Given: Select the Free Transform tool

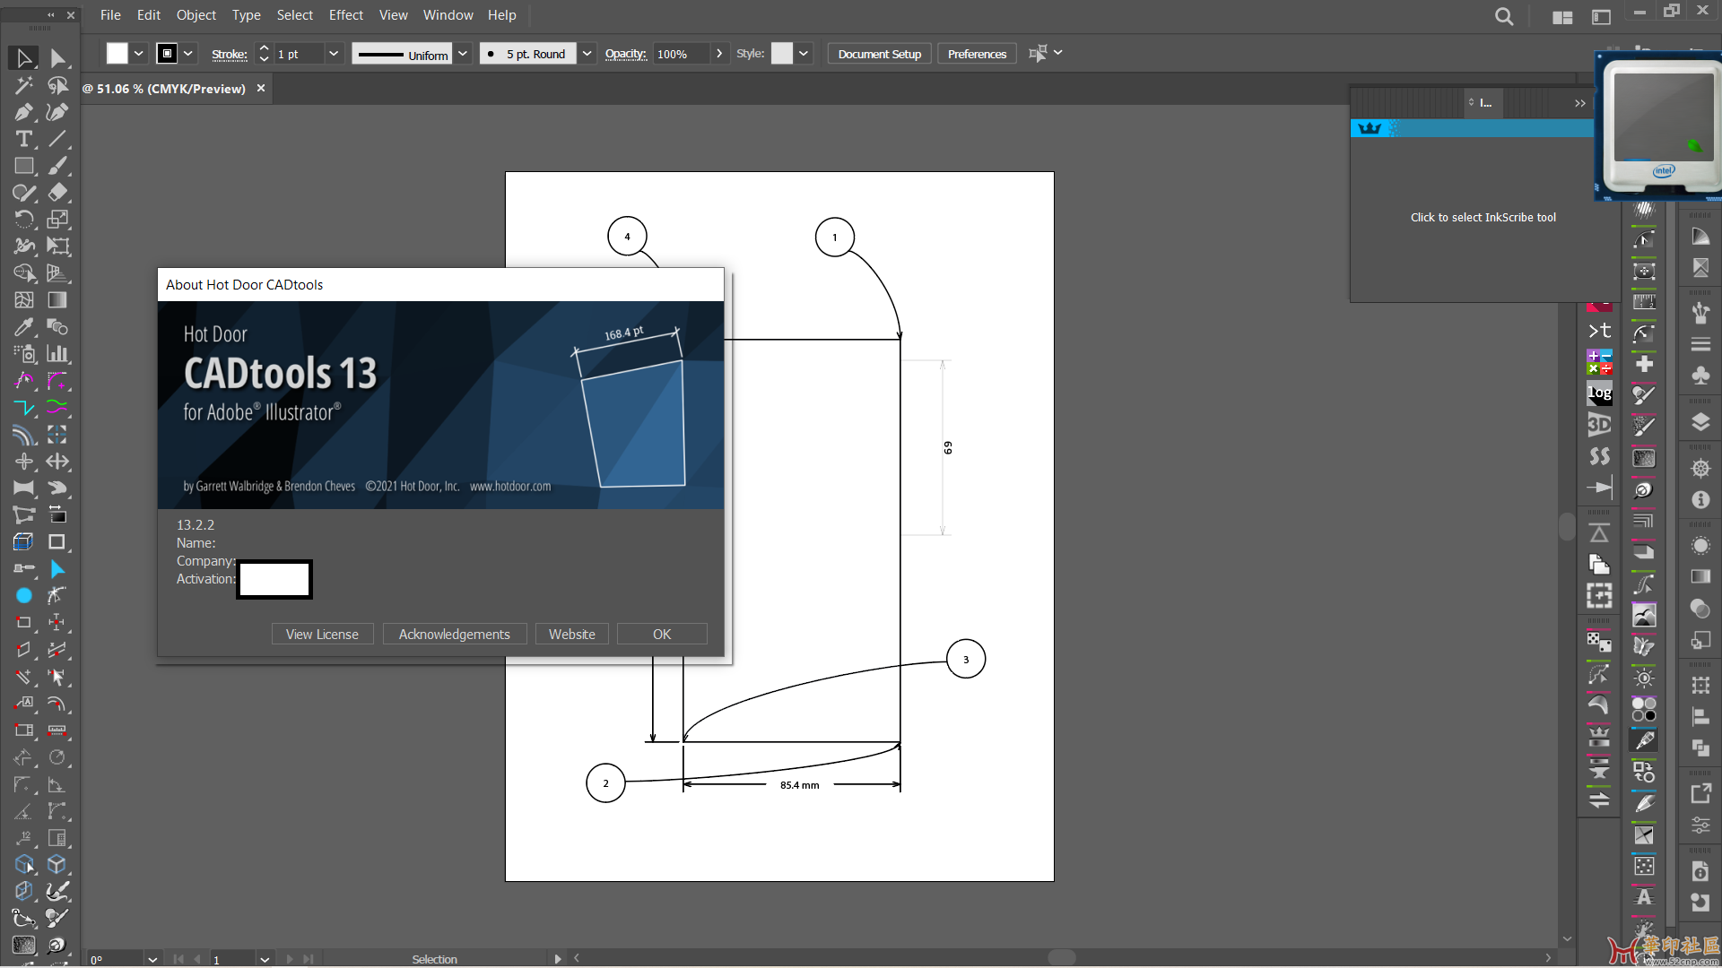Looking at the screenshot, I should pos(57,246).
